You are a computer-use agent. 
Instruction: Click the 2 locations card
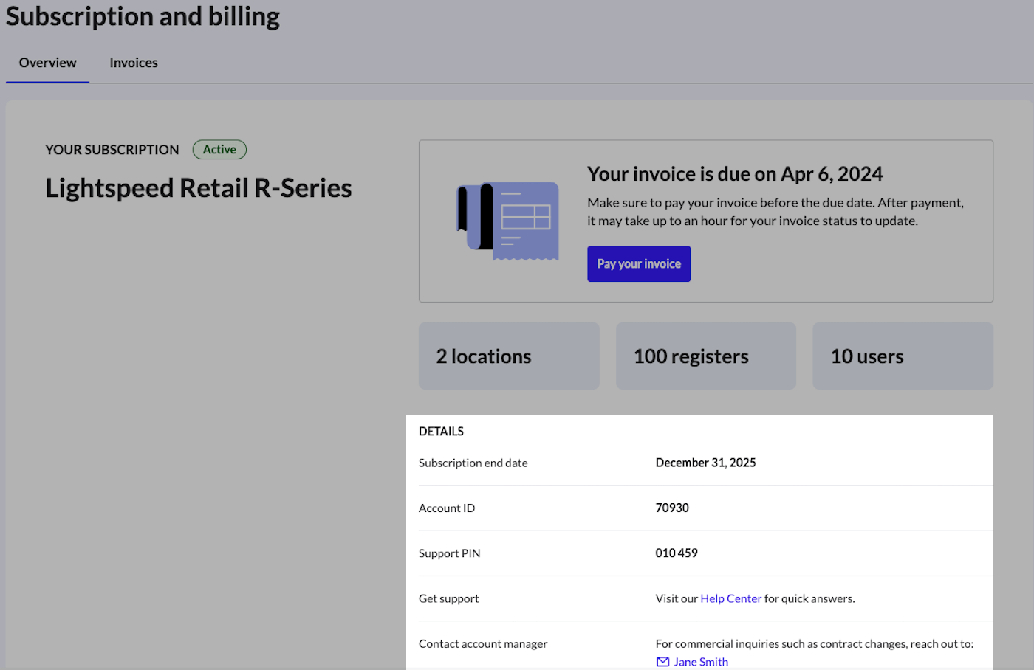[x=509, y=356]
